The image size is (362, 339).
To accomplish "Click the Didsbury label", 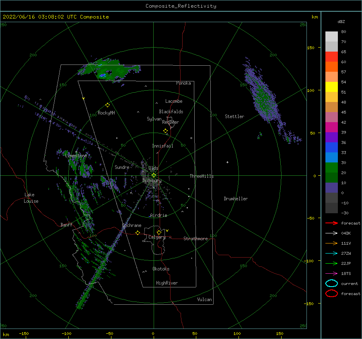I will click(152, 181).
